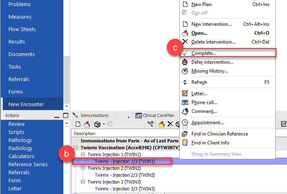Viewport: 287px width, 194px height.
Task: Select Twinrix - Injection 2/3 (TWIN2) row
Action: tap(125, 175)
